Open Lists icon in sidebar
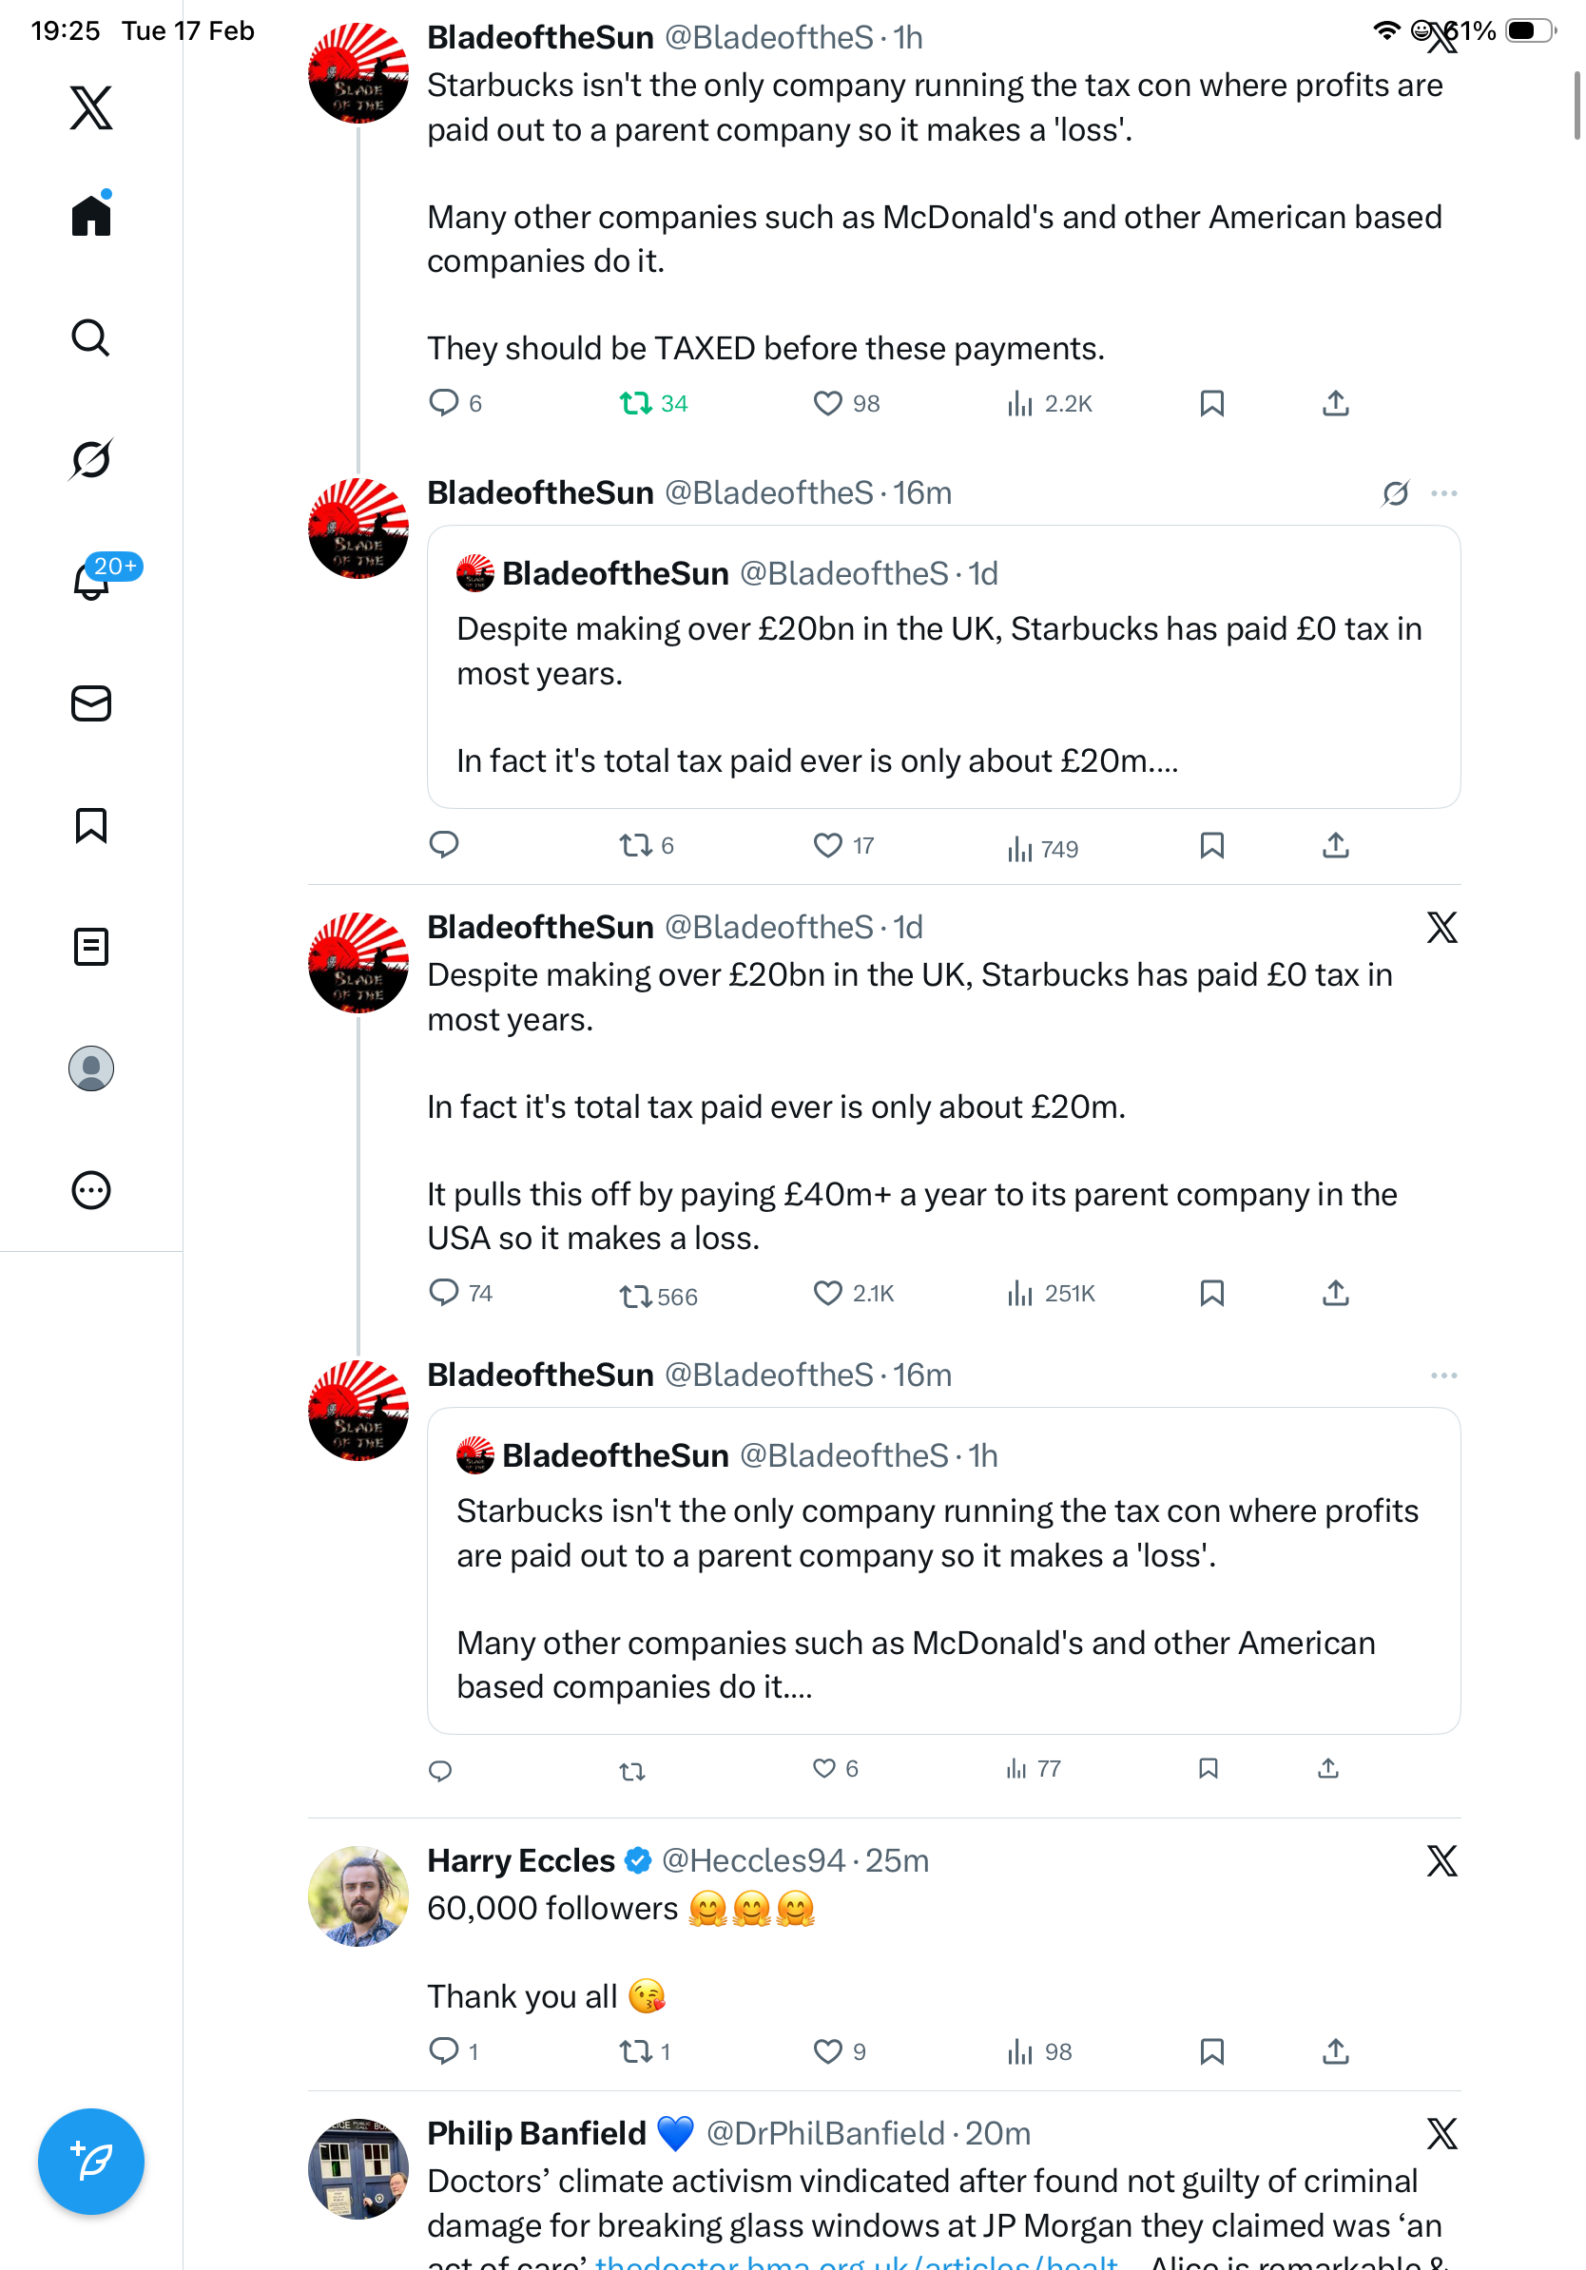Viewport: 1586px width, 2270px height. 91,947
